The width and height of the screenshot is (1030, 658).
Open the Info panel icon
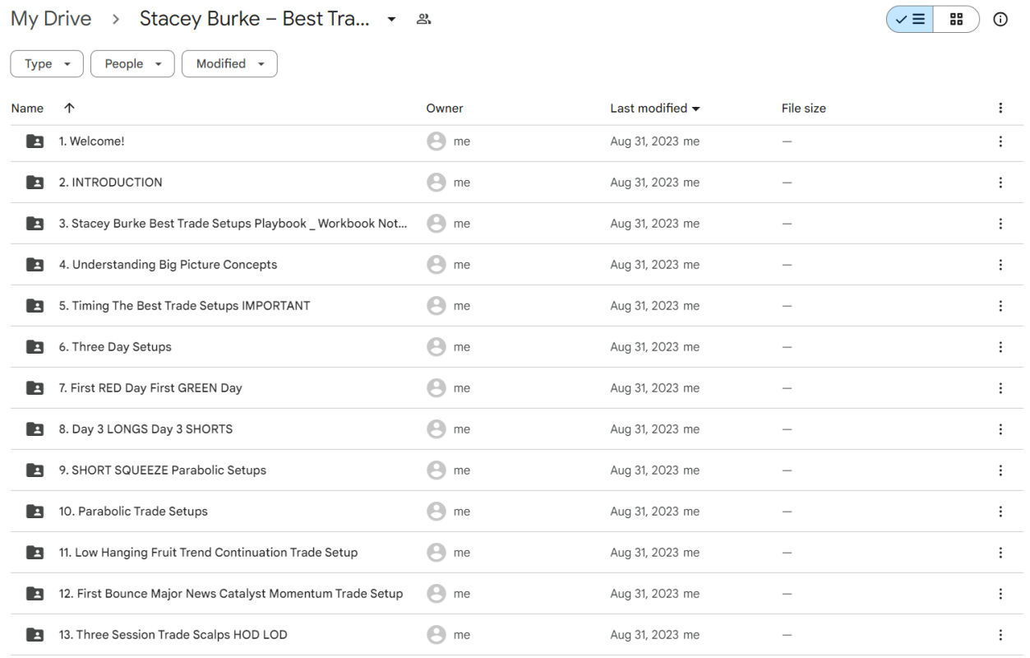pyautogui.click(x=1000, y=19)
